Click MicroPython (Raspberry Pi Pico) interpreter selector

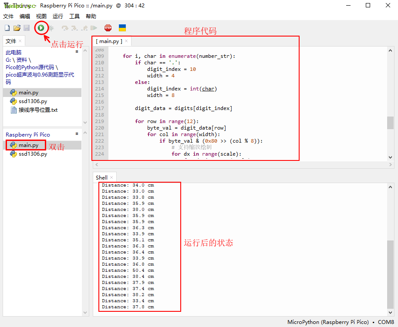coord(327,322)
